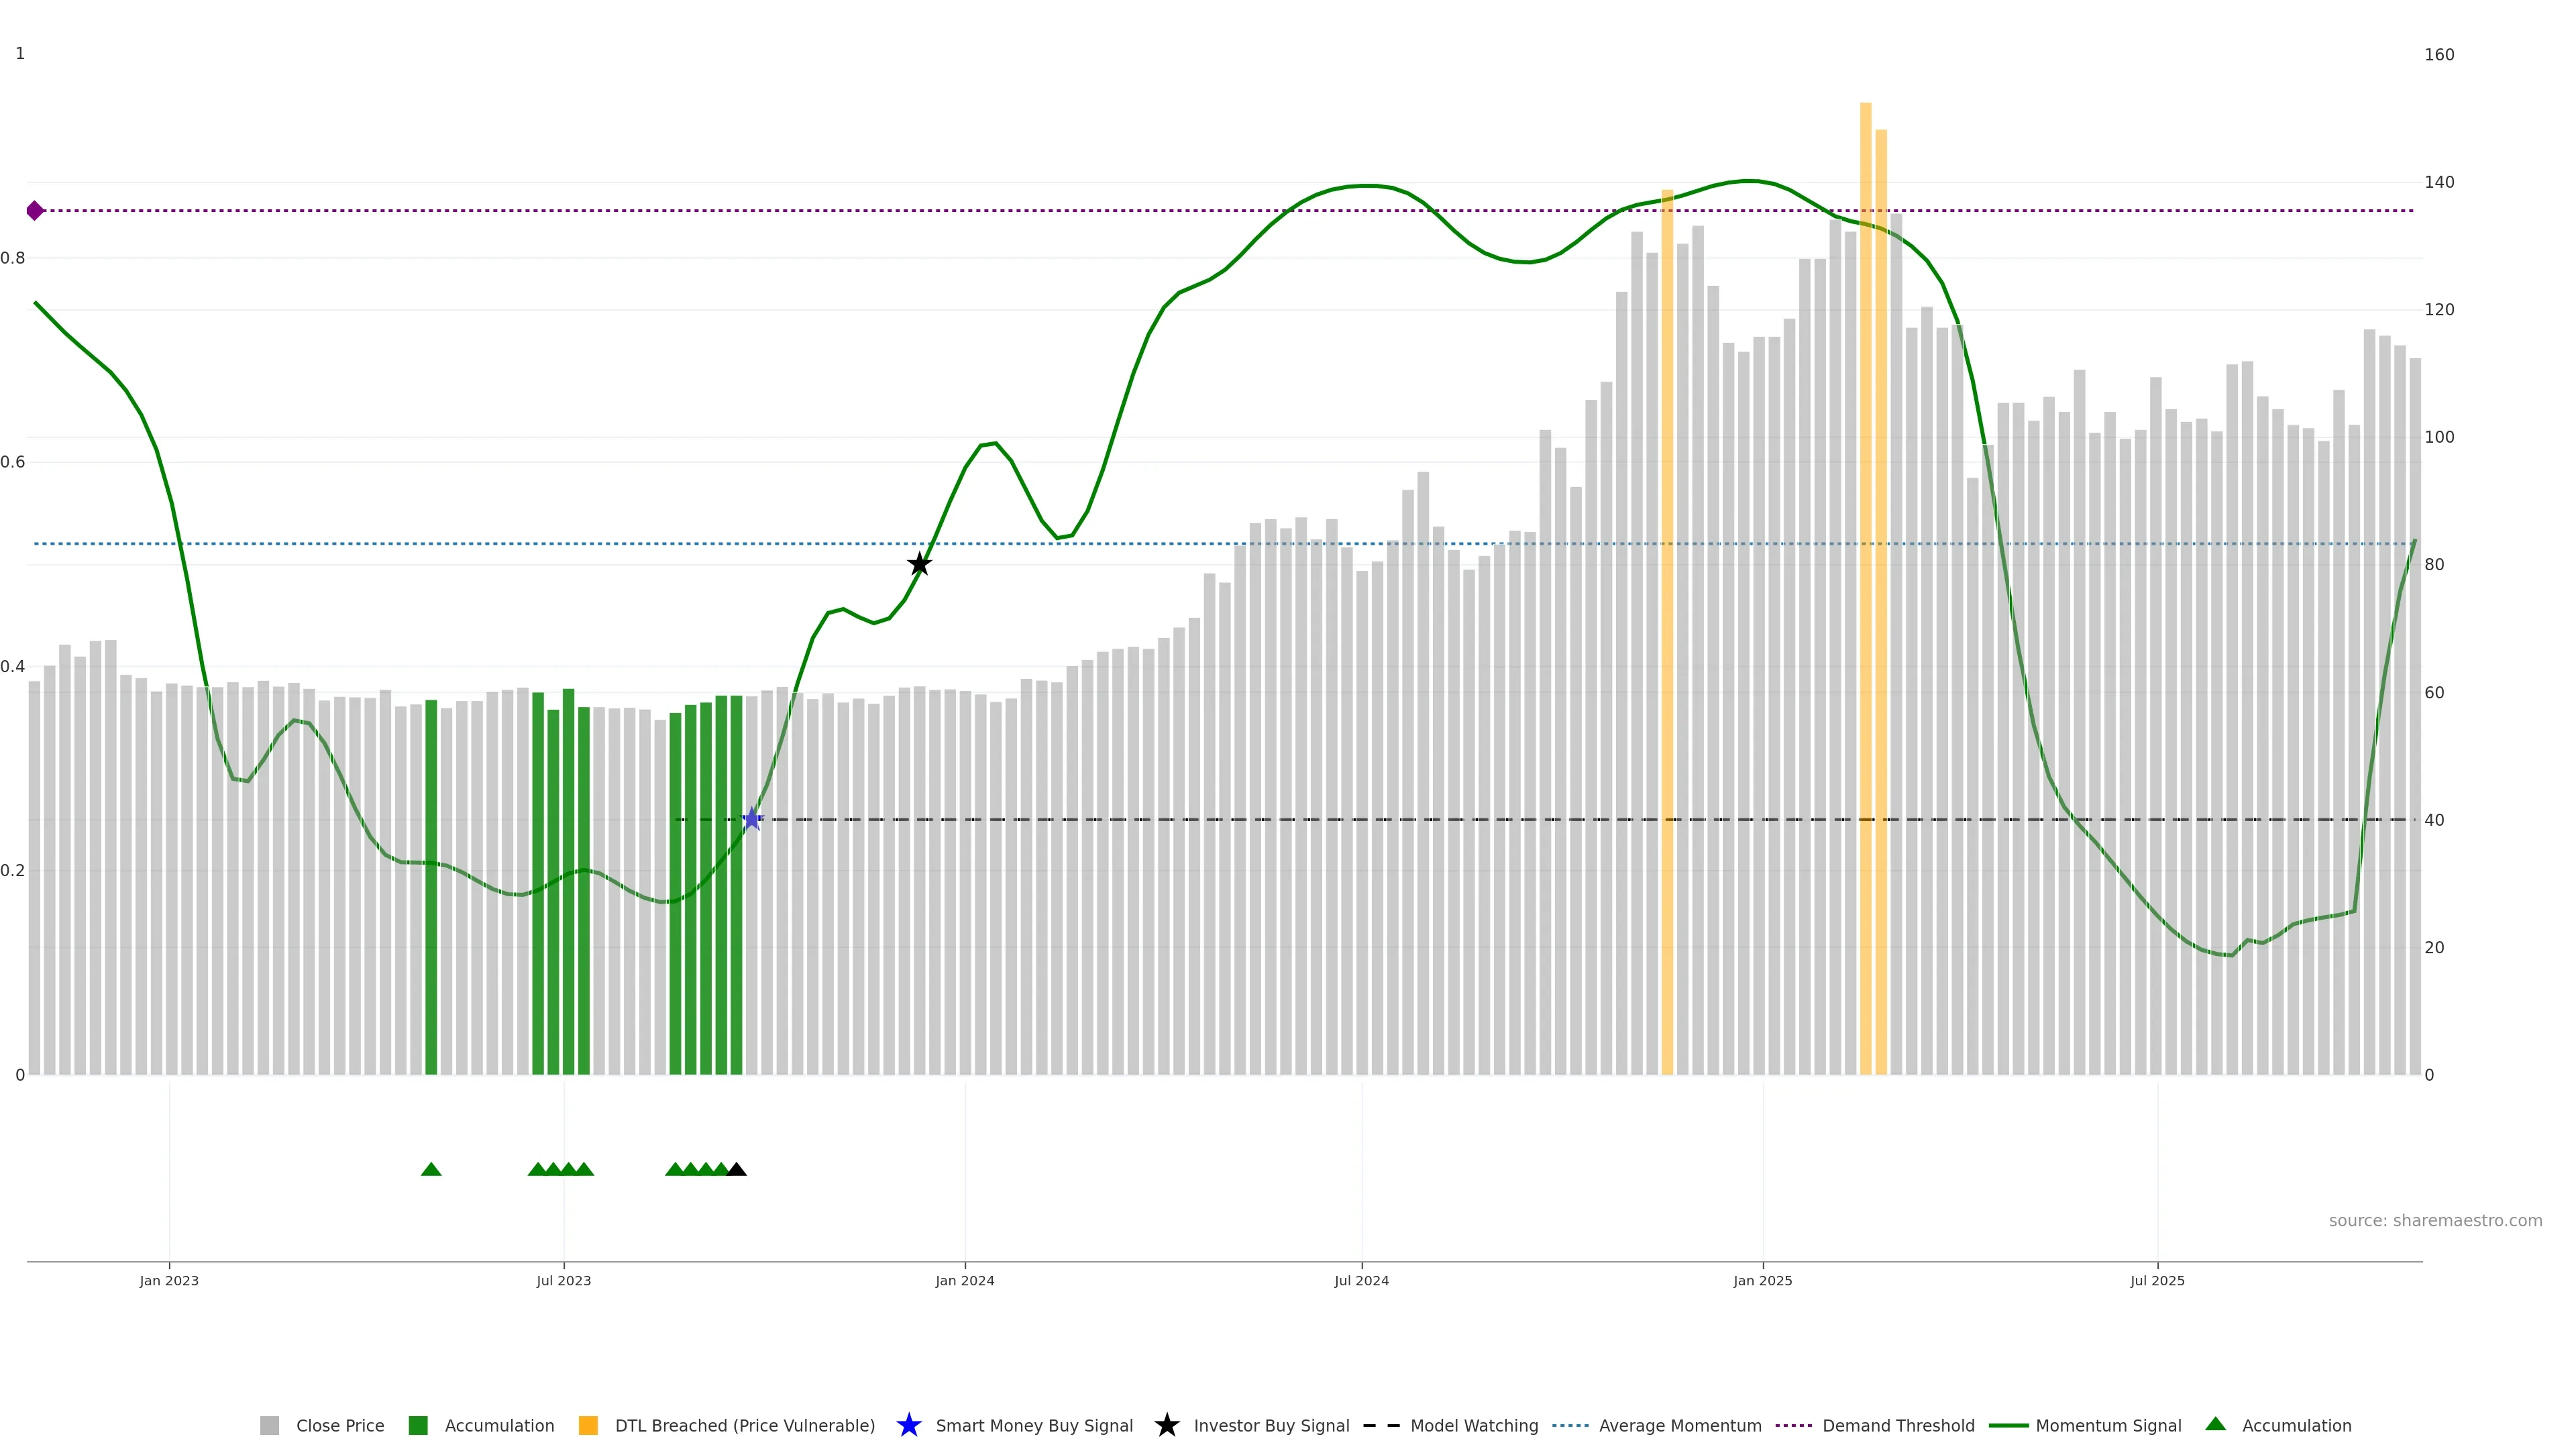Toggle the Demand Threshold legend label

click(1898, 1426)
